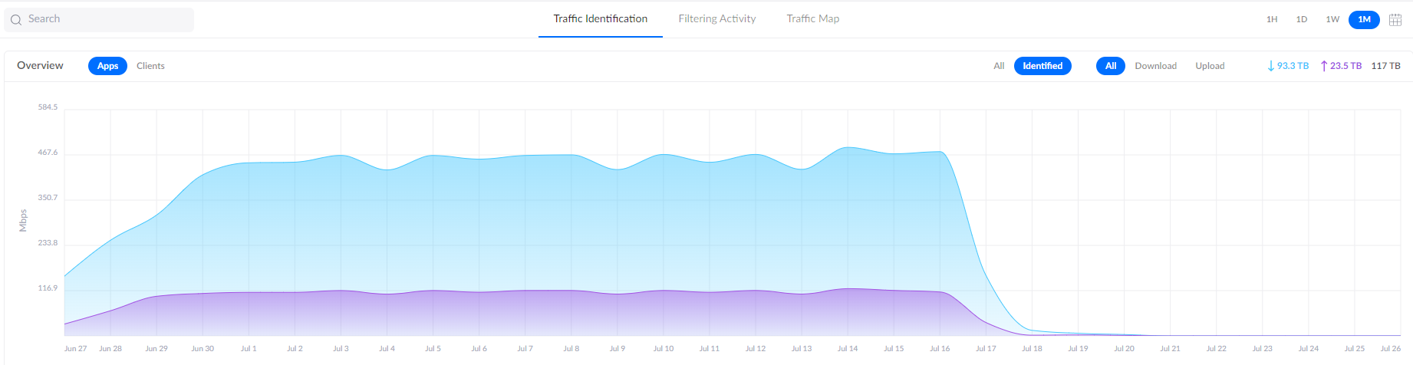The height and width of the screenshot is (365, 1413).
Task: Open the calendar date range picker
Action: [1395, 20]
